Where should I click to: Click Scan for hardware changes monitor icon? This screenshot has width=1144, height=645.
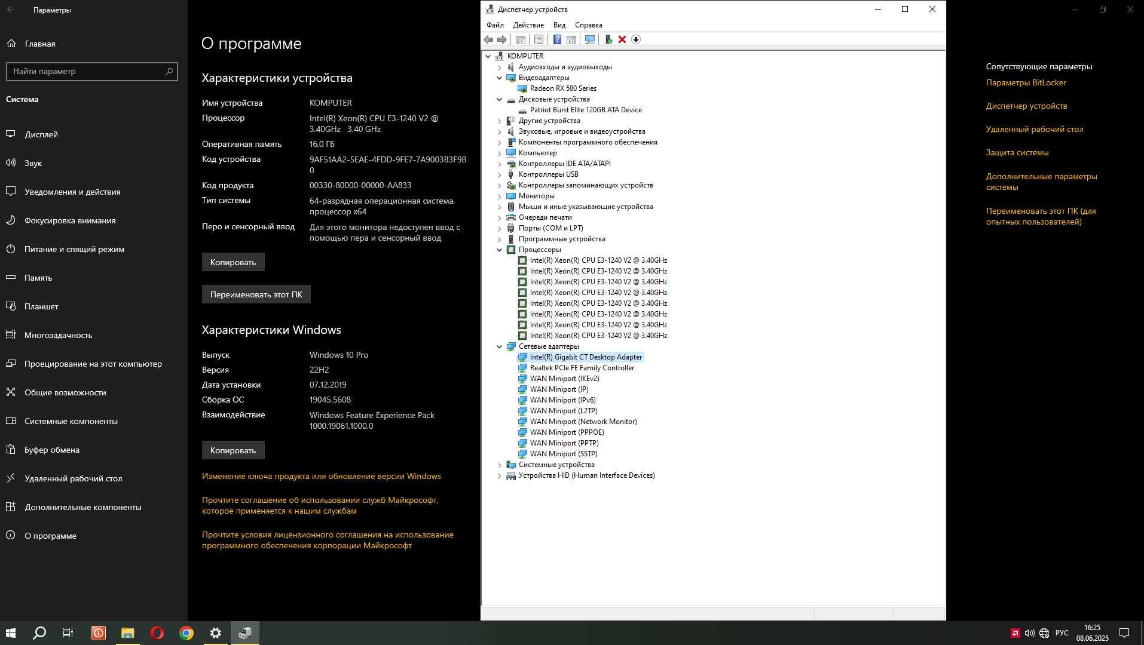590,39
